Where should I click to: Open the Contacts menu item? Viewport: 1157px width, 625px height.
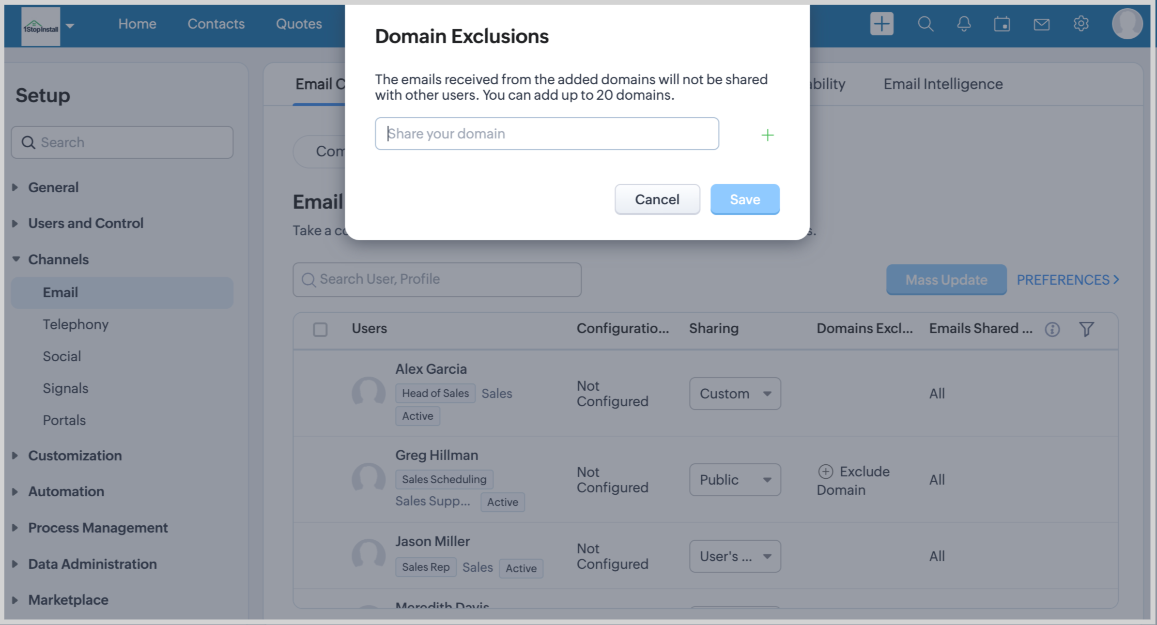click(216, 24)
